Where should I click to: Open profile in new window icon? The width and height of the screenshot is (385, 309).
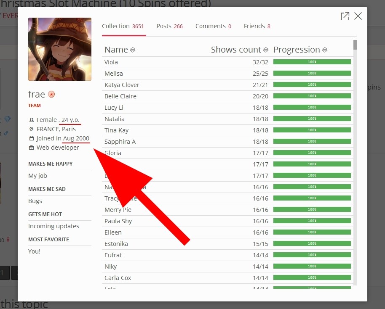[x=345, y=16]
